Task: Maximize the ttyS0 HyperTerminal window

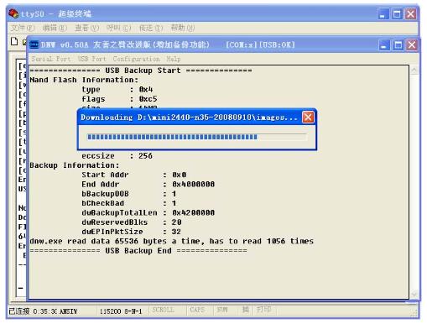Action: [x=397, y=14]
